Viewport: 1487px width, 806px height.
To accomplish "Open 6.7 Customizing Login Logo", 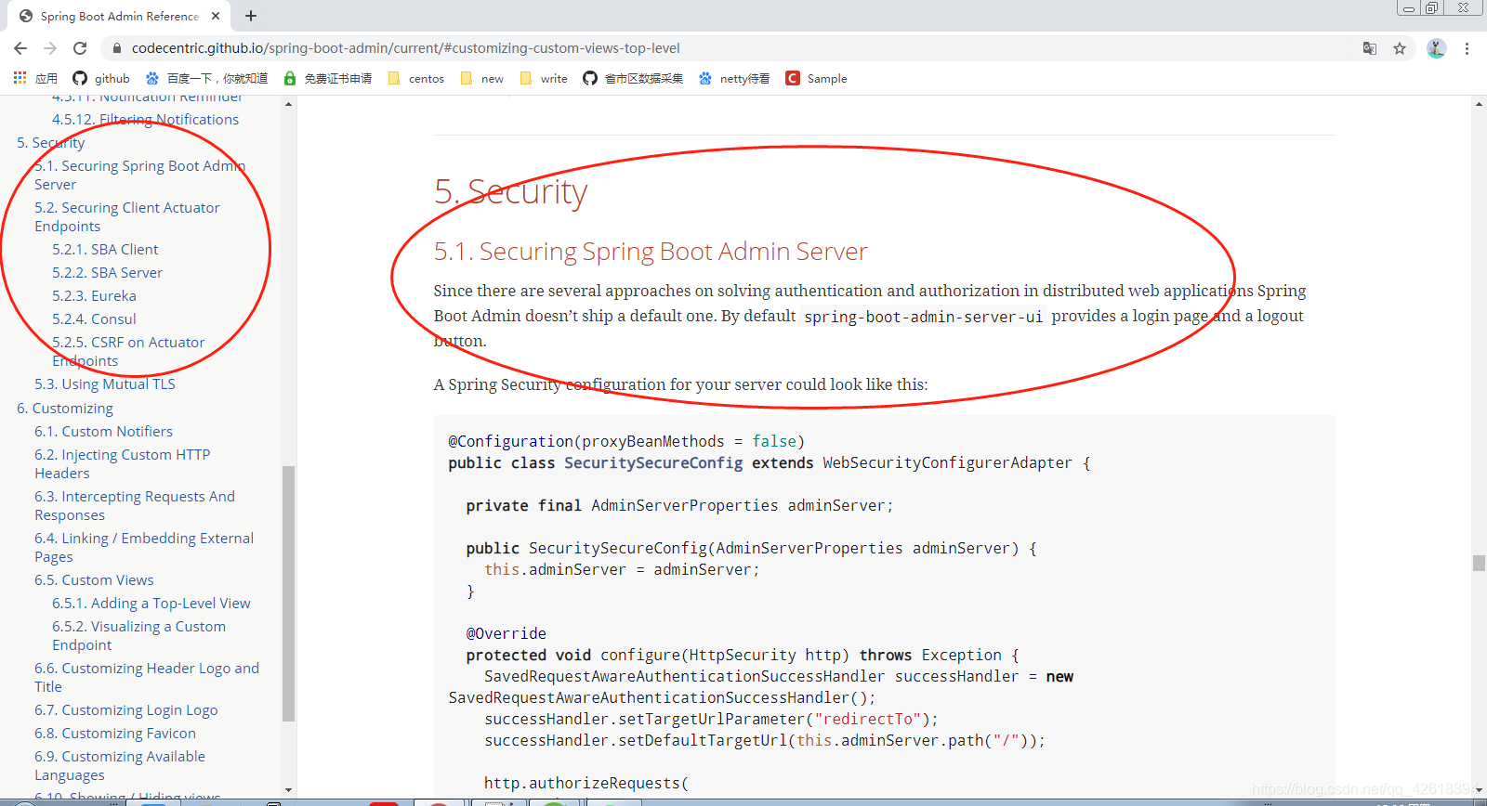I will click(126, 710).
